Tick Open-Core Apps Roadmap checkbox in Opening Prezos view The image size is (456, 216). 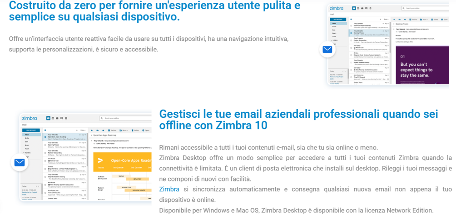click(x=351, y=25)
